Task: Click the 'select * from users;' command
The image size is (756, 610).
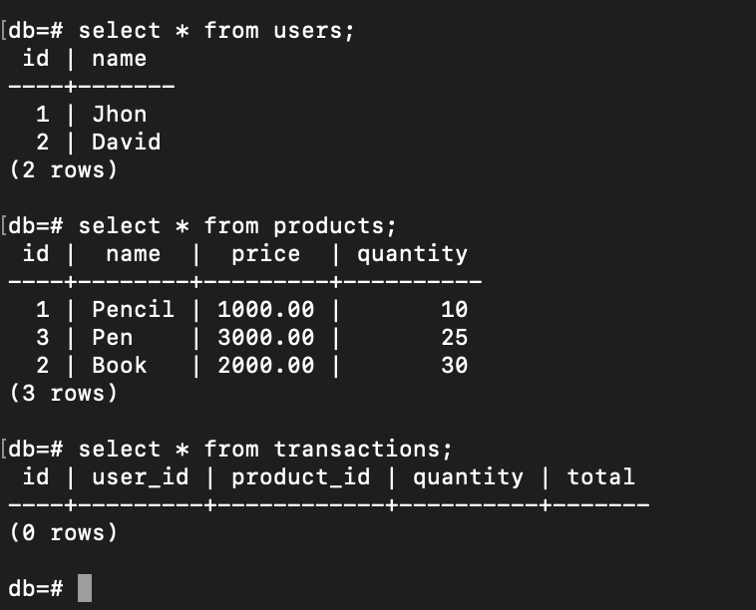Action: (x=216, y=31)
